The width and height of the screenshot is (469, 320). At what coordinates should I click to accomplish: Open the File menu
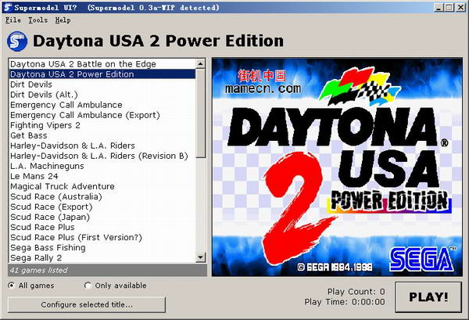(13, 20)
